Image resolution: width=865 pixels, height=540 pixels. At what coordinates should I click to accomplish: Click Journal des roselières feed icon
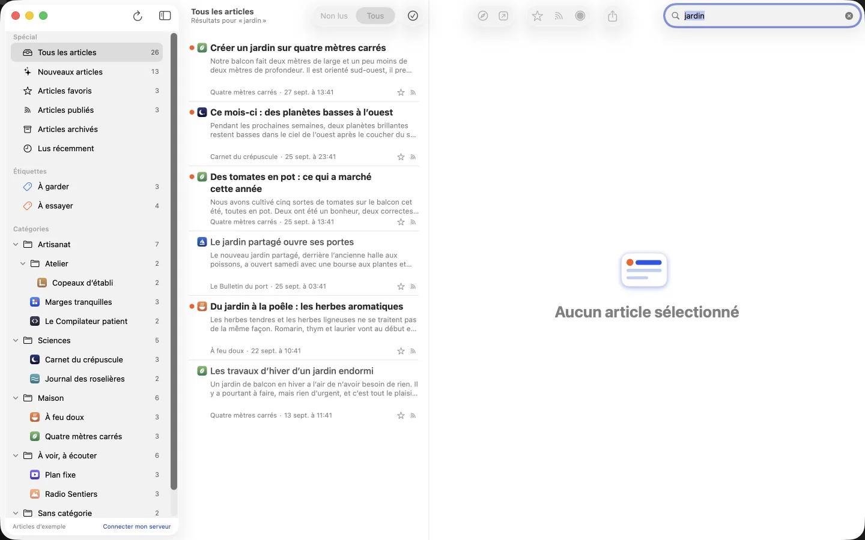35,379
